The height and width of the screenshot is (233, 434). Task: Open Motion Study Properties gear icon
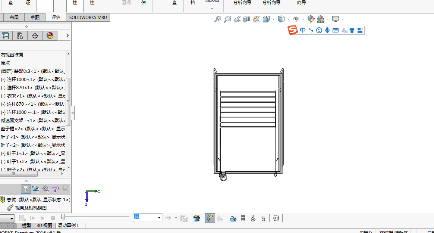coord(276,218)
